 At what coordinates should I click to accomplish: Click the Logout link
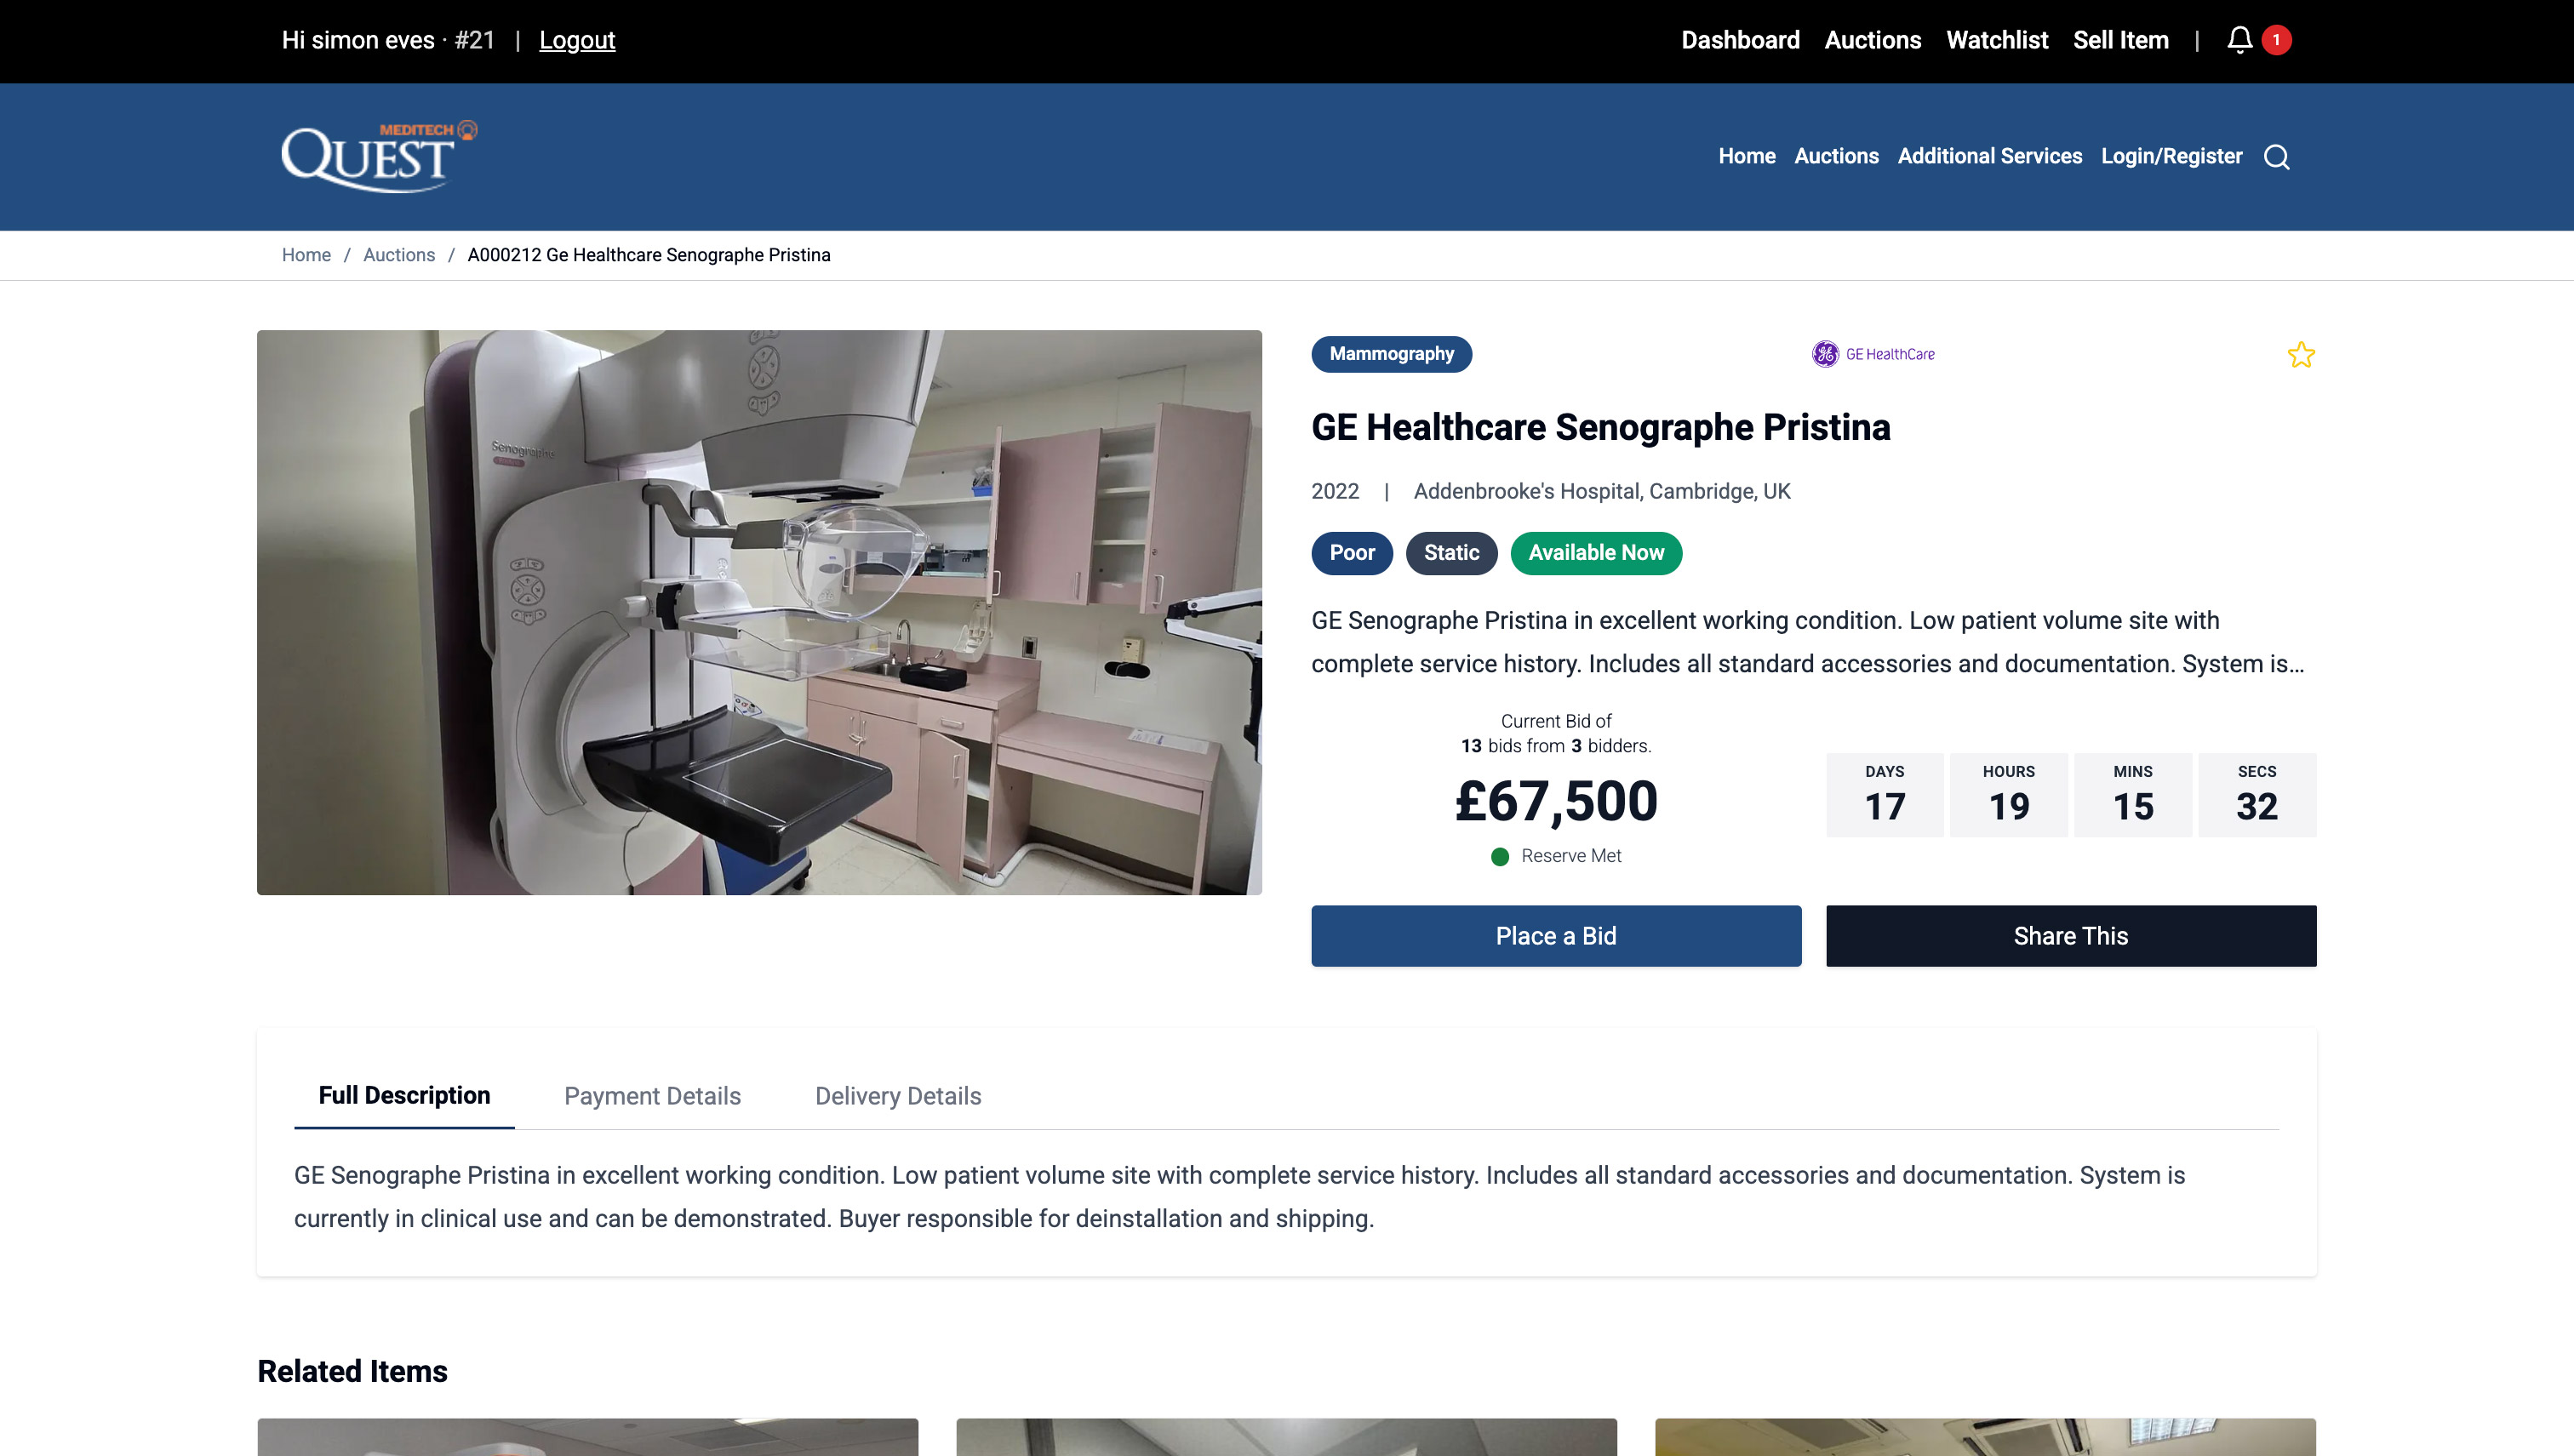point(577,40)
